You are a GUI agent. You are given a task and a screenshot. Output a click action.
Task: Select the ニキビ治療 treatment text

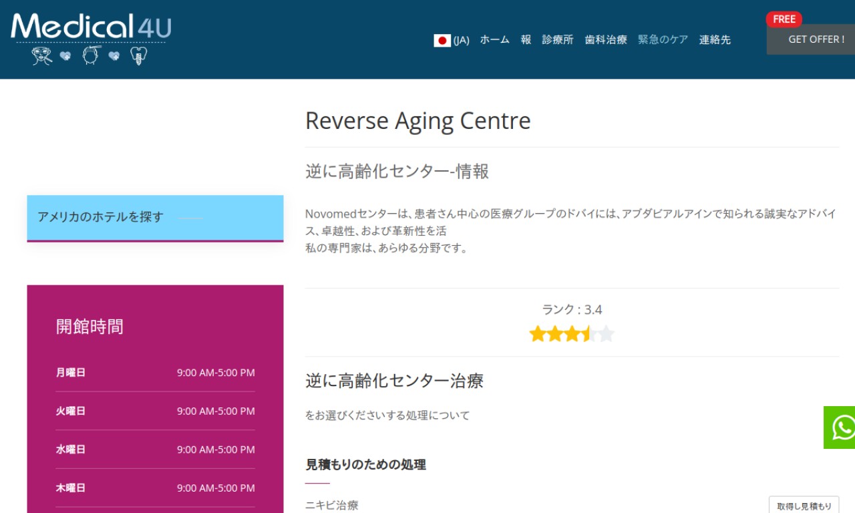point(332,506)
